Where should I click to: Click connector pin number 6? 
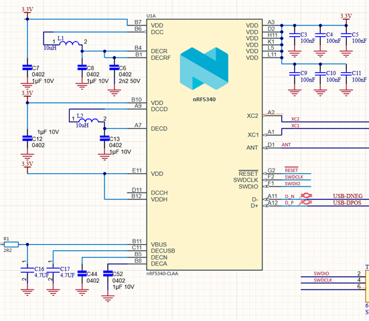pos(359,286)
